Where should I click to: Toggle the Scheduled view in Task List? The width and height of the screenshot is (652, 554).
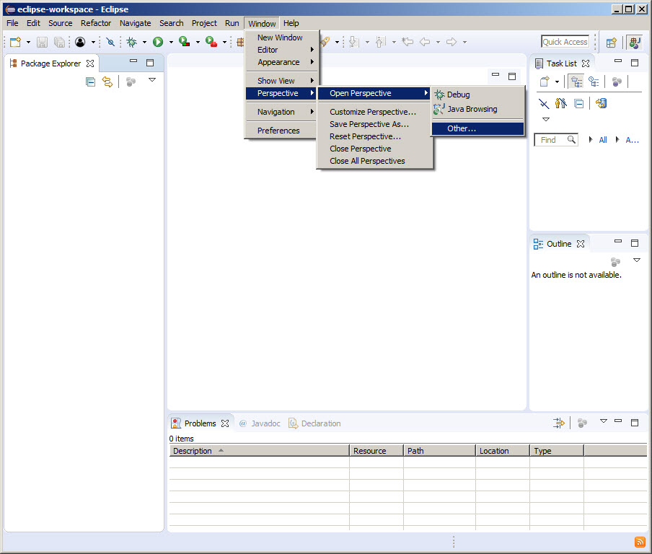tap(594, 82)
